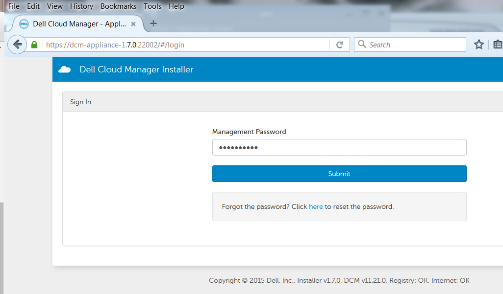This screenshot has width=503, height=294.
Task: Open the View menu
Action: point(55,6)
